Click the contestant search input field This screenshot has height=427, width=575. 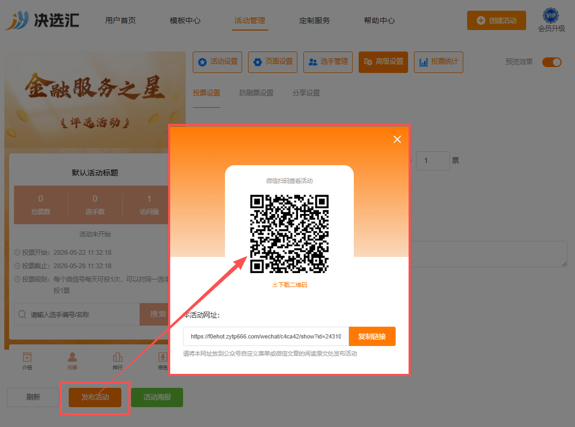pos(77,314)
